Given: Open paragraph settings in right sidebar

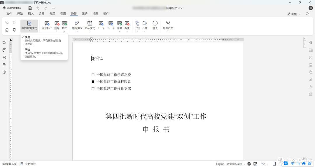Looking at the screenshot, I should (311, 43).
